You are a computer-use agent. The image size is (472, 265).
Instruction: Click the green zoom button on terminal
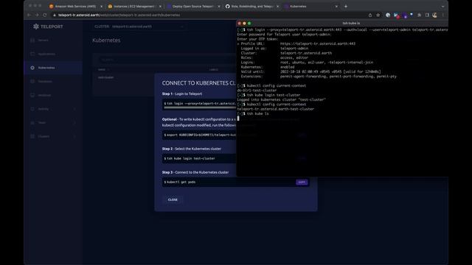click(x=249, y=23)
